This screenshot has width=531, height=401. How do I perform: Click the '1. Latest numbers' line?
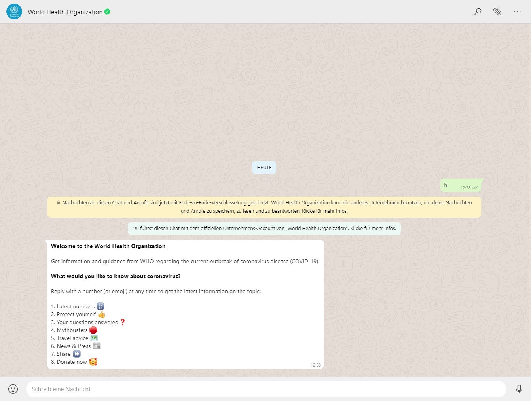78,306
